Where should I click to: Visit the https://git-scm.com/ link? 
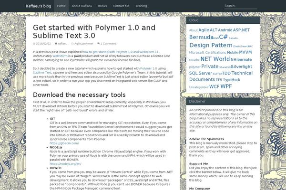click(x=64, y=143)
